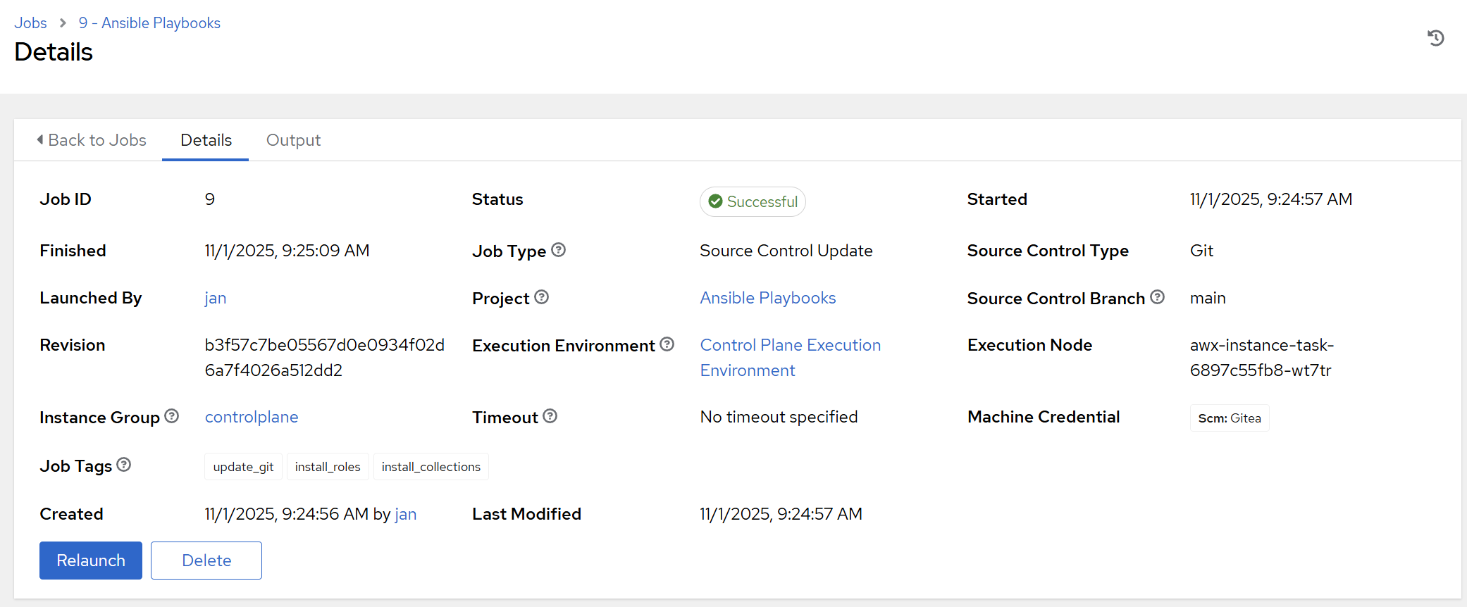The width and height of the screenshot is (1467, 607).
Task: Click the Delete button
Action: tap(206, 561)
